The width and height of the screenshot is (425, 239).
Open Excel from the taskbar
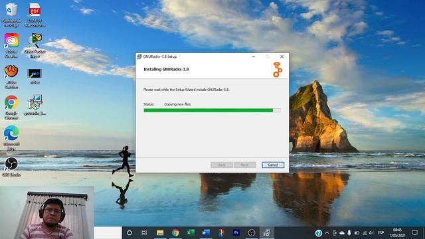tap(191, 233)
